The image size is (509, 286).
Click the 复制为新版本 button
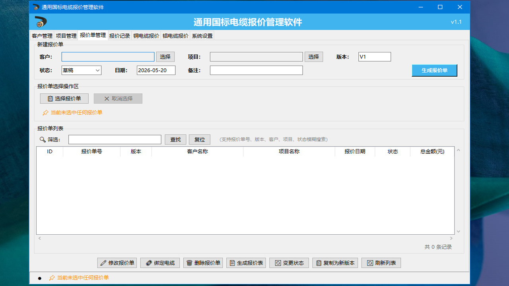335,263
